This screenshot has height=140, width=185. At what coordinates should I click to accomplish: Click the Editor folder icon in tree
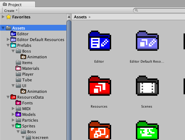pyautogui.click(x=13, y=34)
